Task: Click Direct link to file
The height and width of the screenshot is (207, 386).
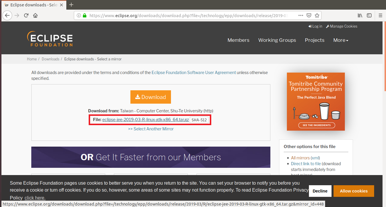Action: tap(306, 164)
